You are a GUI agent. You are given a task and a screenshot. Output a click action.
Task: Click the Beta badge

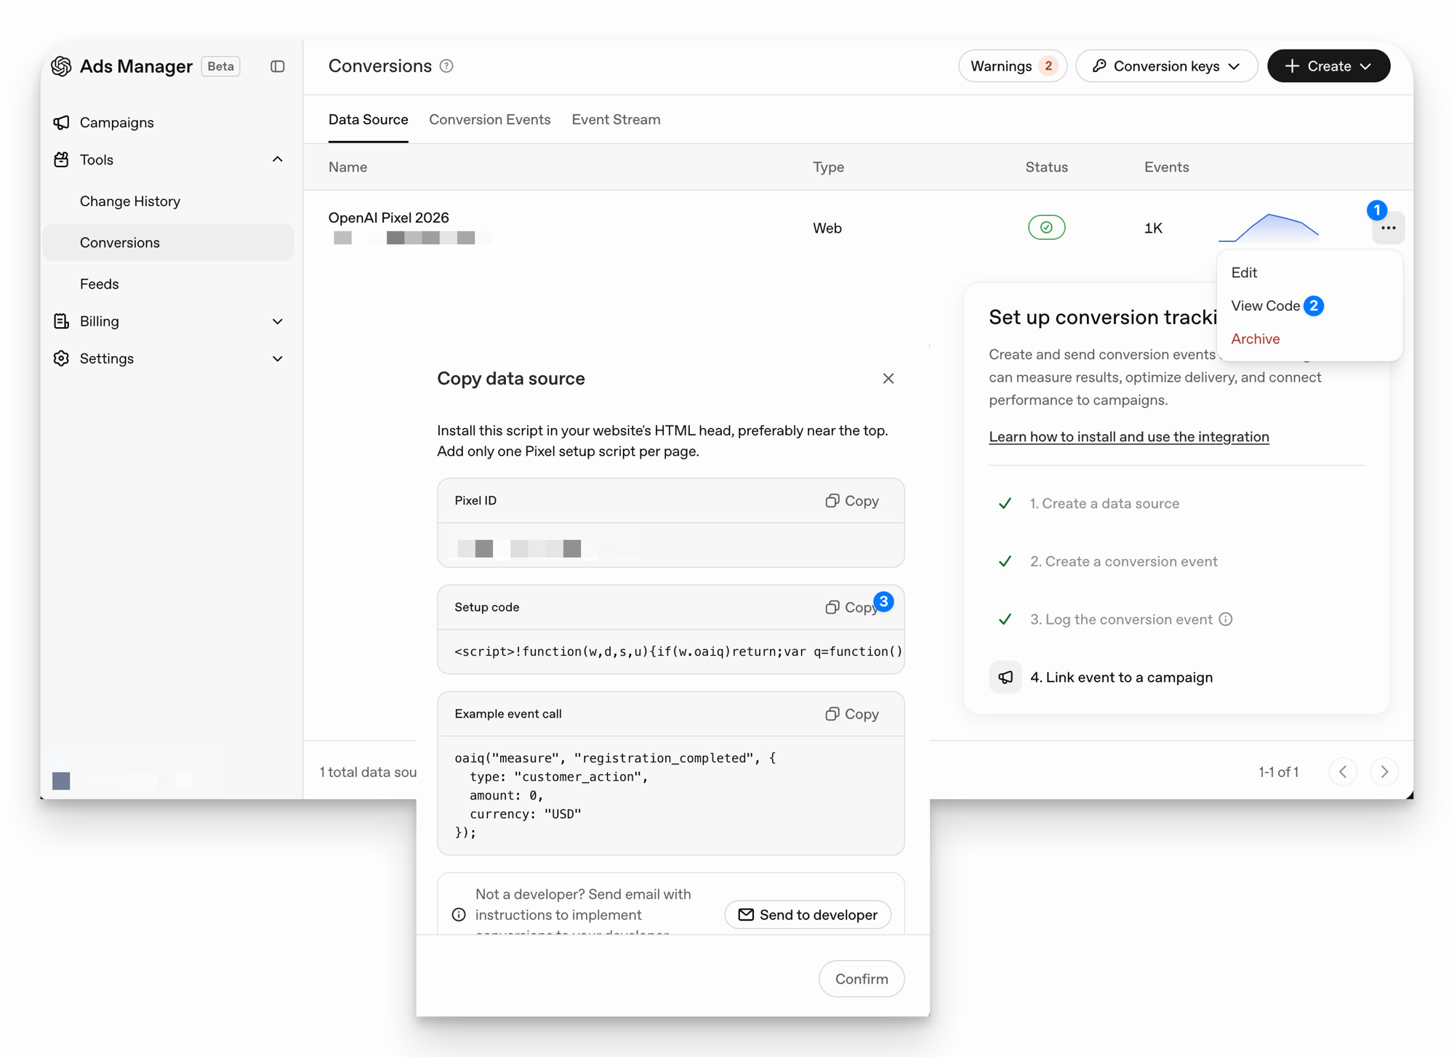click(x=220, y=66)
